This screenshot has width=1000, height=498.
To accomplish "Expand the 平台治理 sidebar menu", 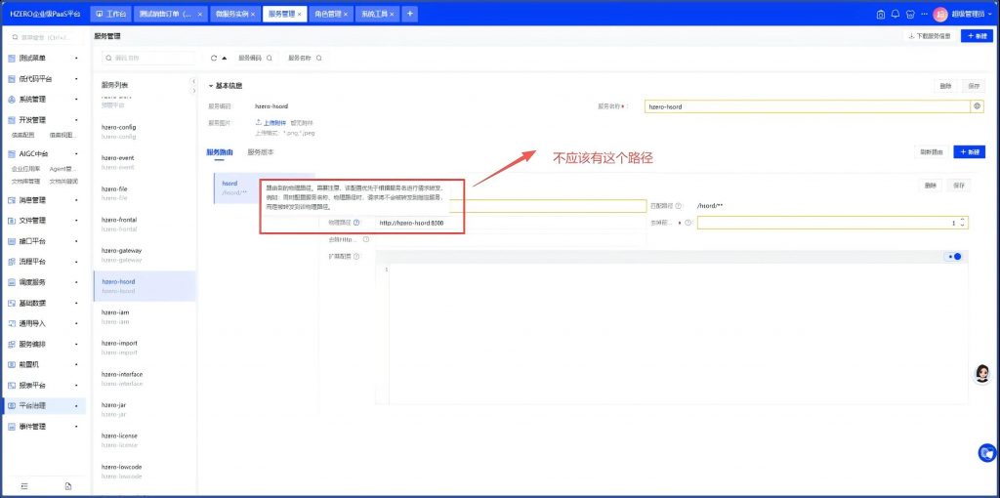I will pyautogui.click(x=43, y=405).
